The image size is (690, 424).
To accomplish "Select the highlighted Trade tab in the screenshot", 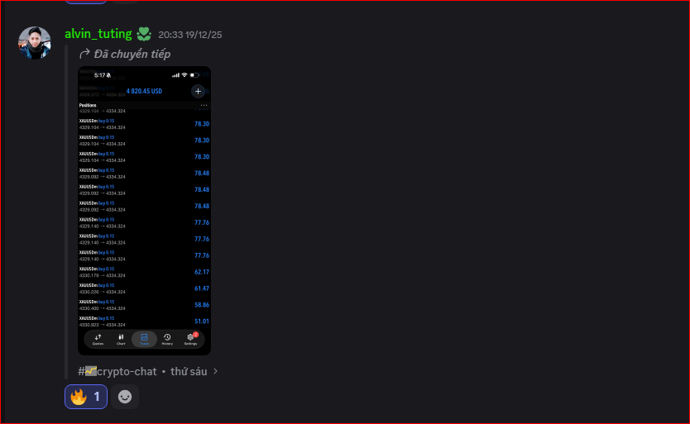I will 144,339.
